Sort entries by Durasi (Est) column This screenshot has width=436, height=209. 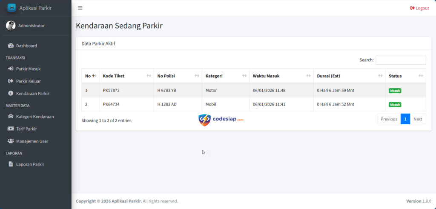tap(349, 76)
